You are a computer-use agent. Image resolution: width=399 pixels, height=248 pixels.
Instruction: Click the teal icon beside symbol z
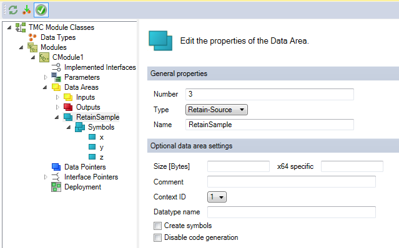[92, 157]
